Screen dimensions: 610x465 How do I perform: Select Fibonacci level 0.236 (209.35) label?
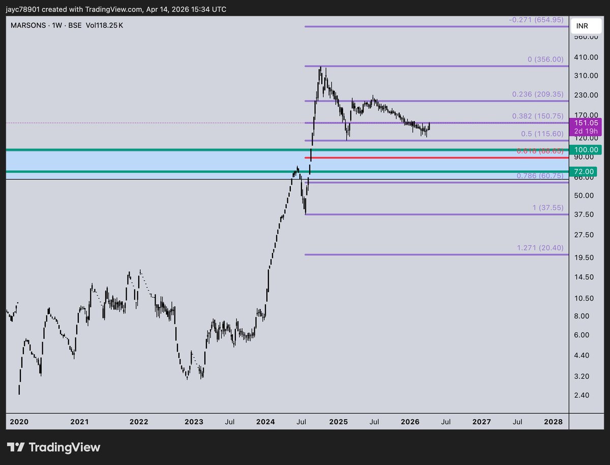pyautogui.click(x=539, y=95)
